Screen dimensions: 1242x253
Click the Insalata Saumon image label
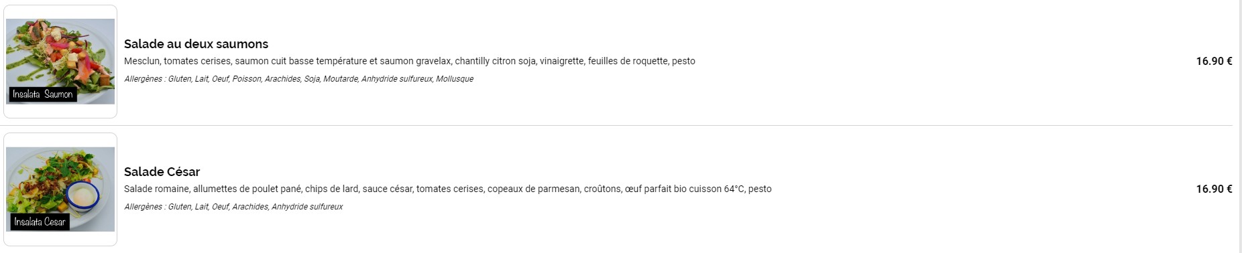click(43, 94)
